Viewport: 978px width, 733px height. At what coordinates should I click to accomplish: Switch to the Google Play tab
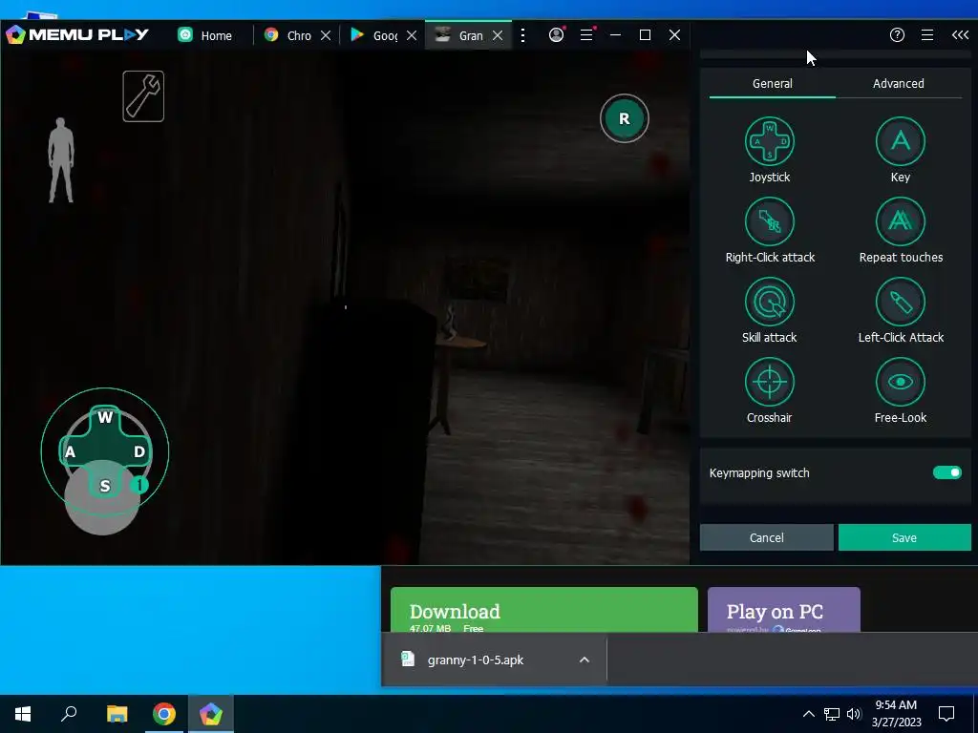tap(374, 35)
